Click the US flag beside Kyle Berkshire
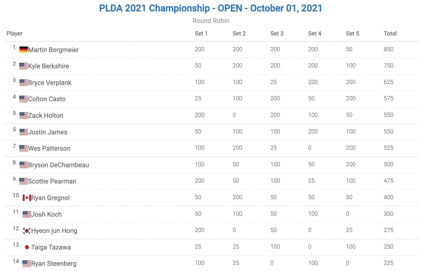Screen dimensions: 424x271 [24, 66]
